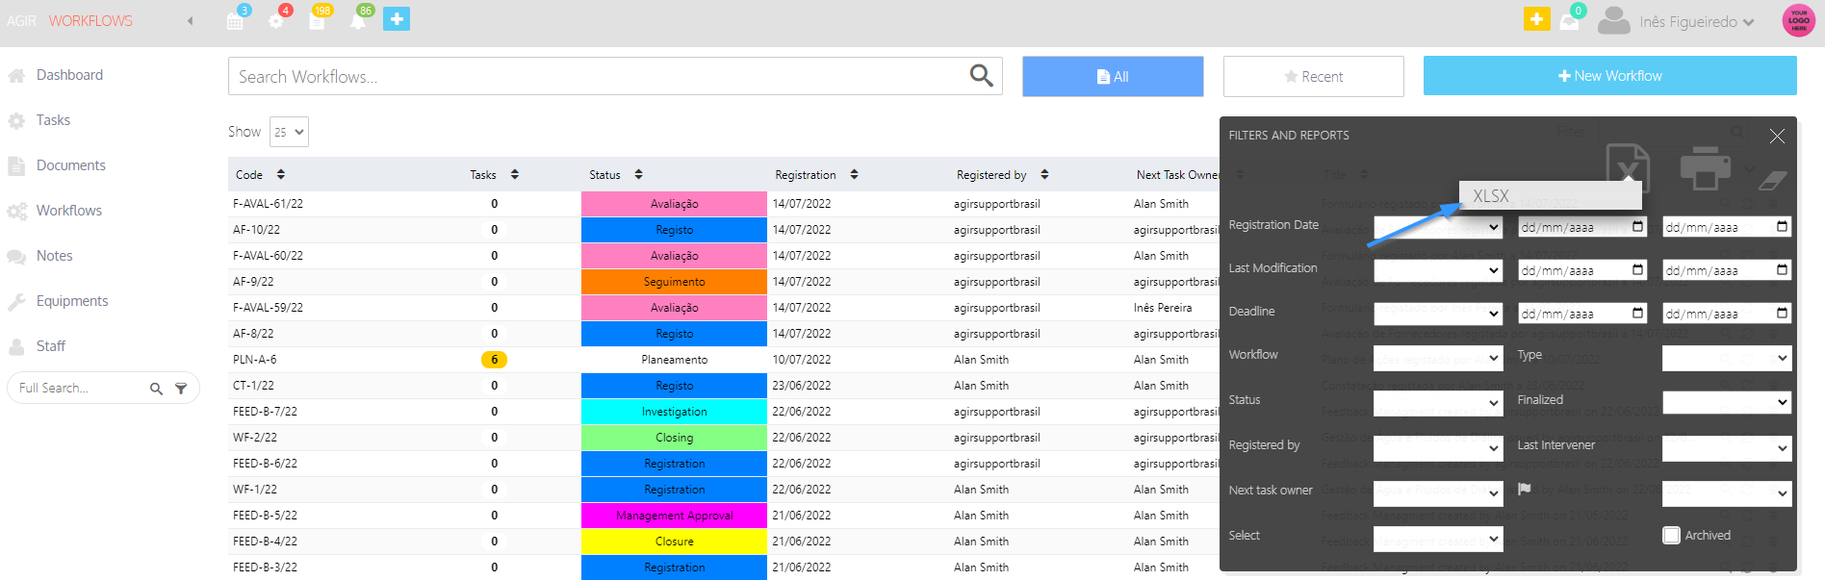Open the Finalized filter dropdown
This screenshot has width=1825, height=580.
coord(1727,402)
